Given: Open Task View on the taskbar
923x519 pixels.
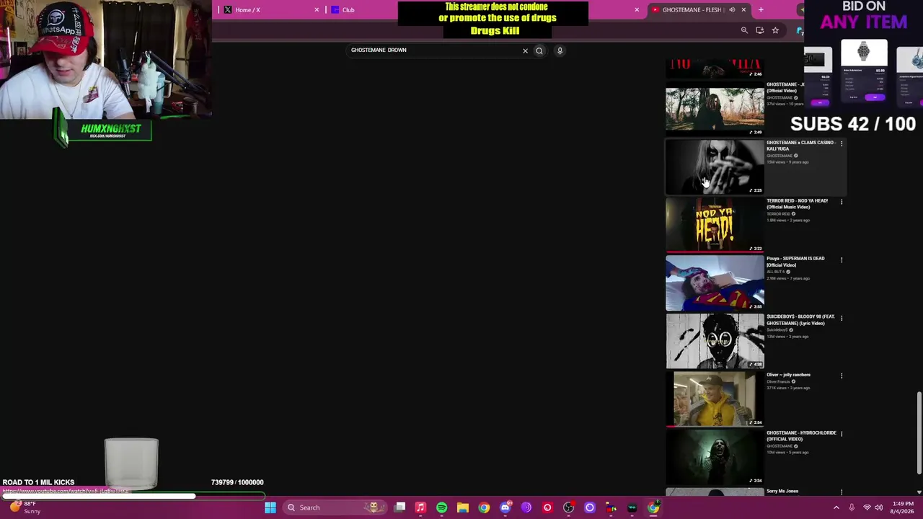Looking at the screenshot, I should pos(400,507).
